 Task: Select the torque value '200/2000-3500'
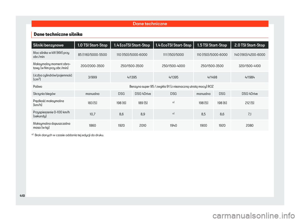coord(92,66)
